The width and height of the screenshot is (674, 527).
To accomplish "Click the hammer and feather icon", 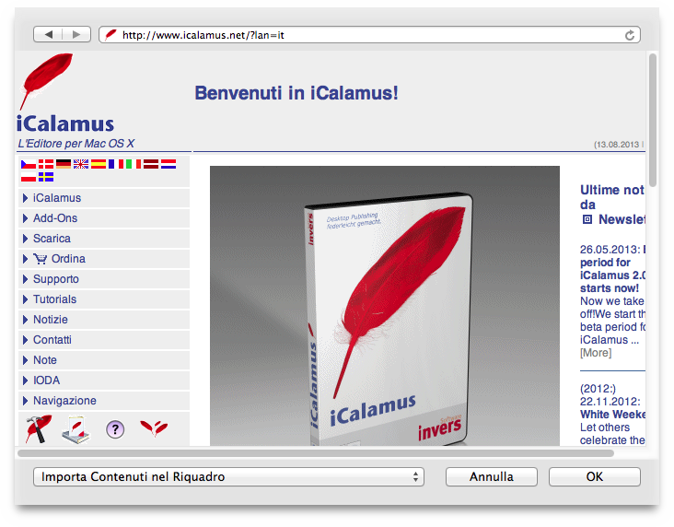I will pyautogui.click(x=39, y=428).
